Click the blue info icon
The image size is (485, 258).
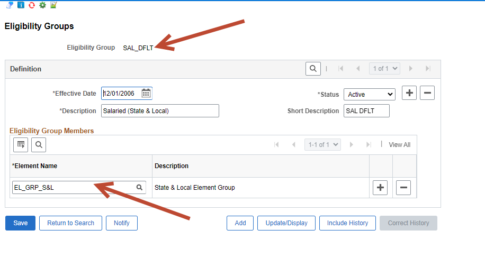tap(21, 5)
